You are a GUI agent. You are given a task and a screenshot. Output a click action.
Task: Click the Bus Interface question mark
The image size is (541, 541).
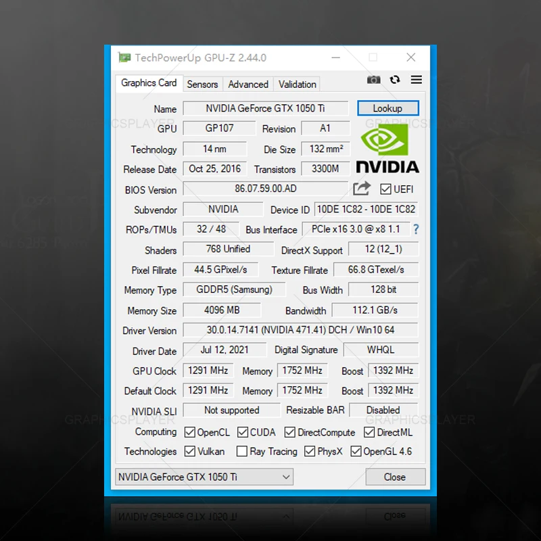(416, 229)
